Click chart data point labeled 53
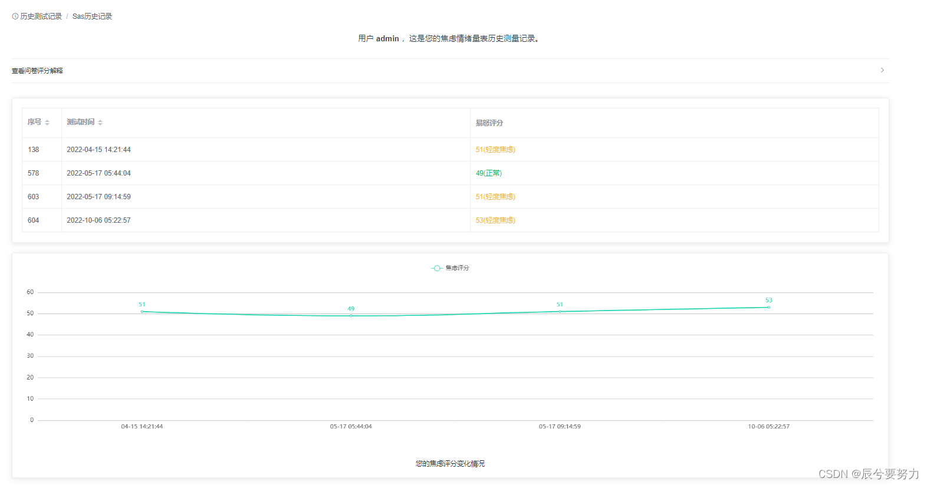 click(768, 308)
